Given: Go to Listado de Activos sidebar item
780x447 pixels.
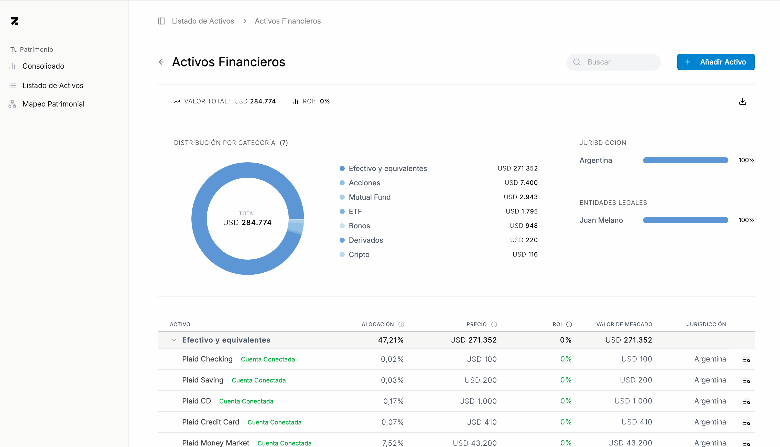Looking at the screenshot, I should 53,85.
